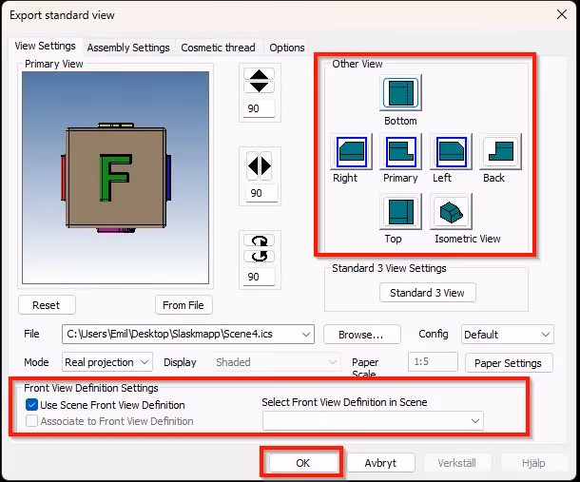Rotate primary view down arrow
This screenshot has height=482, width=580.
coord(259,87)
